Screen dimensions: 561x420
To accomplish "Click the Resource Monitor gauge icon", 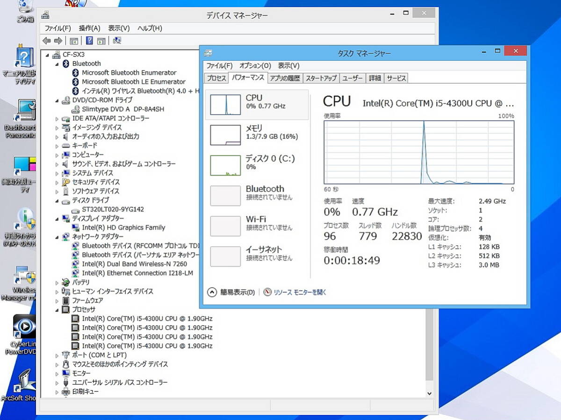I will coord(267,292).
